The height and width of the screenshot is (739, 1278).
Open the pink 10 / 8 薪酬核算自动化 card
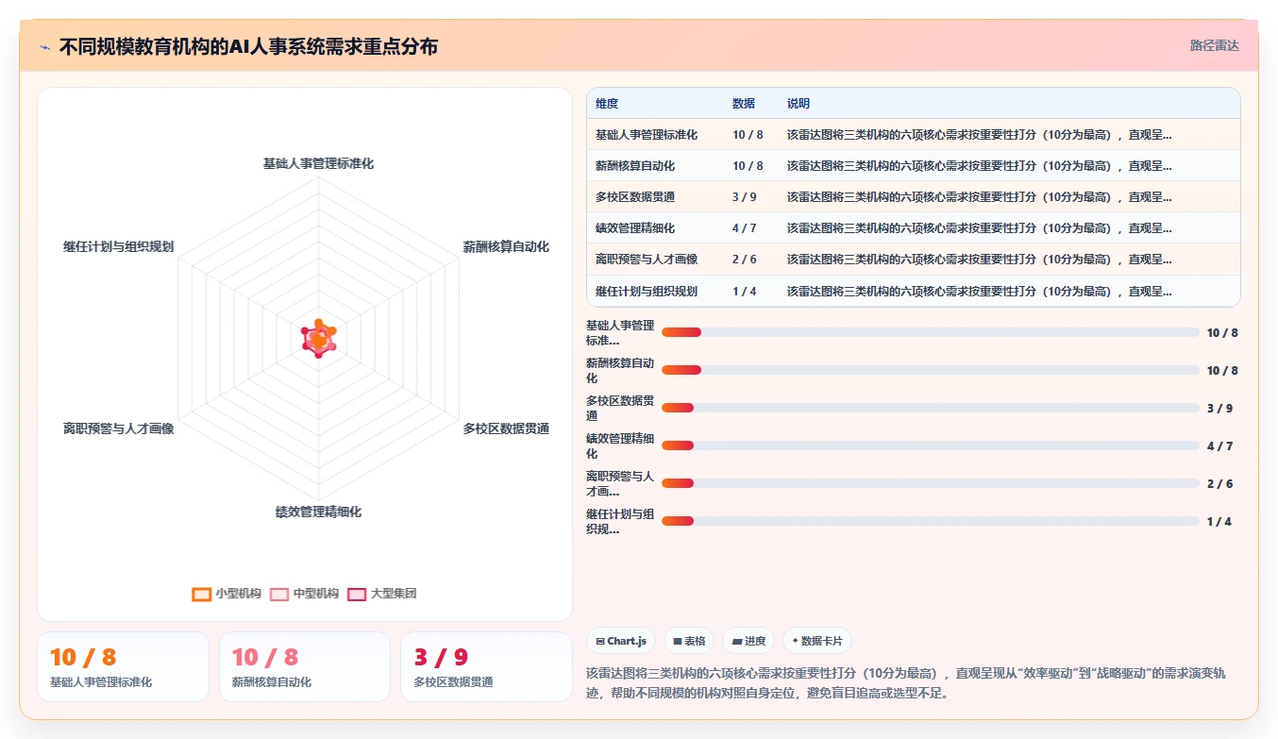click(305, 666)
